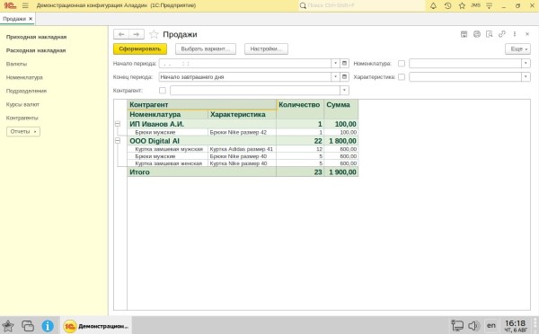The image size is (539, 334).
Task: Click the volume speaker tray icon
Action: click(x=474, y=325)
